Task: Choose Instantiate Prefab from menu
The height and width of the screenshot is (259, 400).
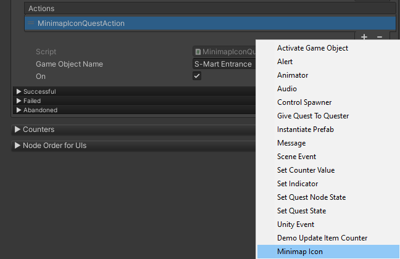Action: click(328, 129)
